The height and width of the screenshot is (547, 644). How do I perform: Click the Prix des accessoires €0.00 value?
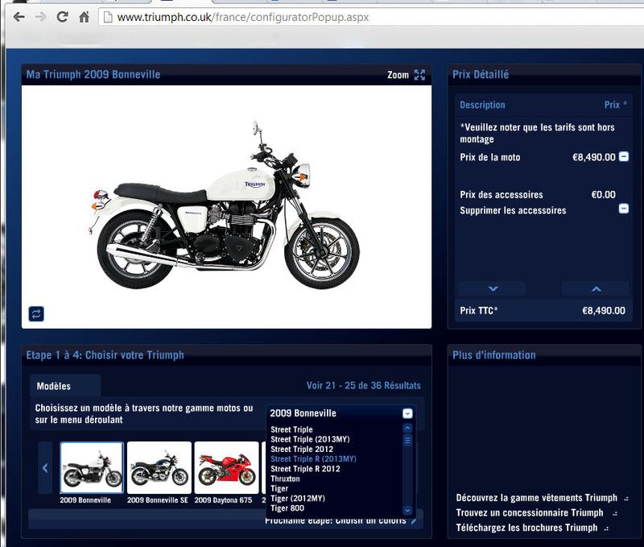(x=603, y=194)
